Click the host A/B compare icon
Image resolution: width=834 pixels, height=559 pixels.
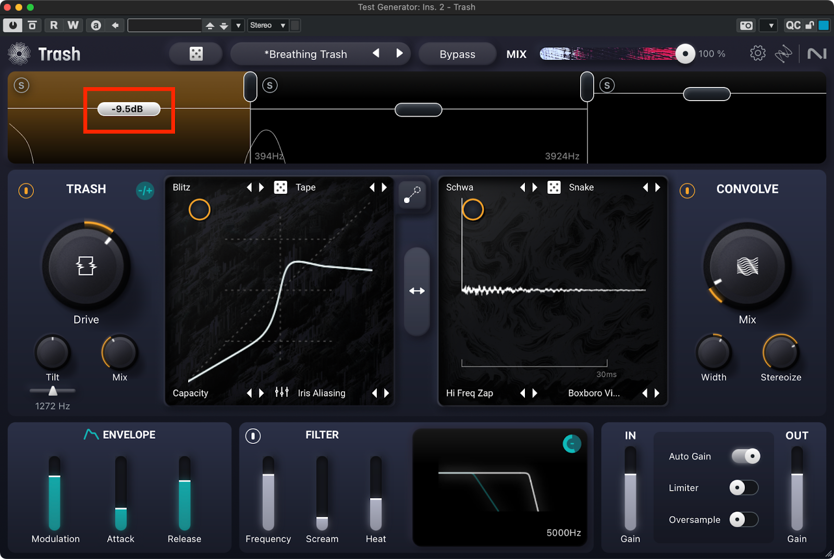(96, 26)
